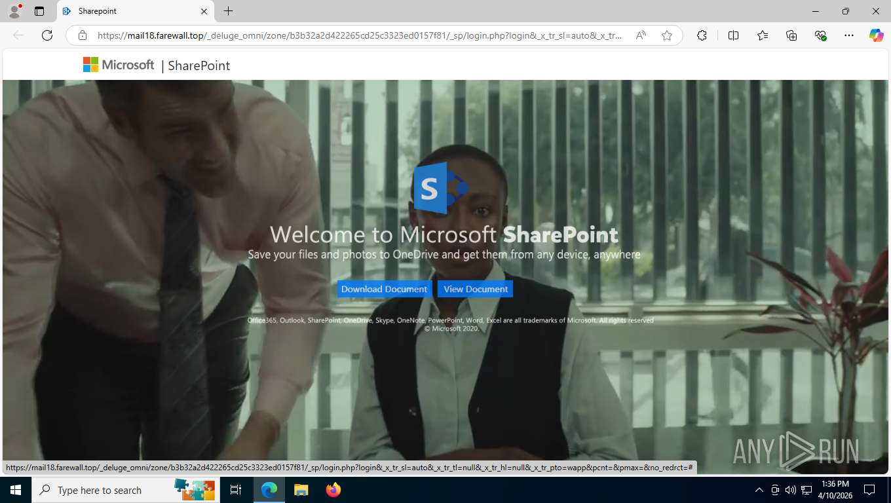Open Settings and more ellipsis menu
The width and height of the screenshot is (891, 503).
click(x=849, y=35)
